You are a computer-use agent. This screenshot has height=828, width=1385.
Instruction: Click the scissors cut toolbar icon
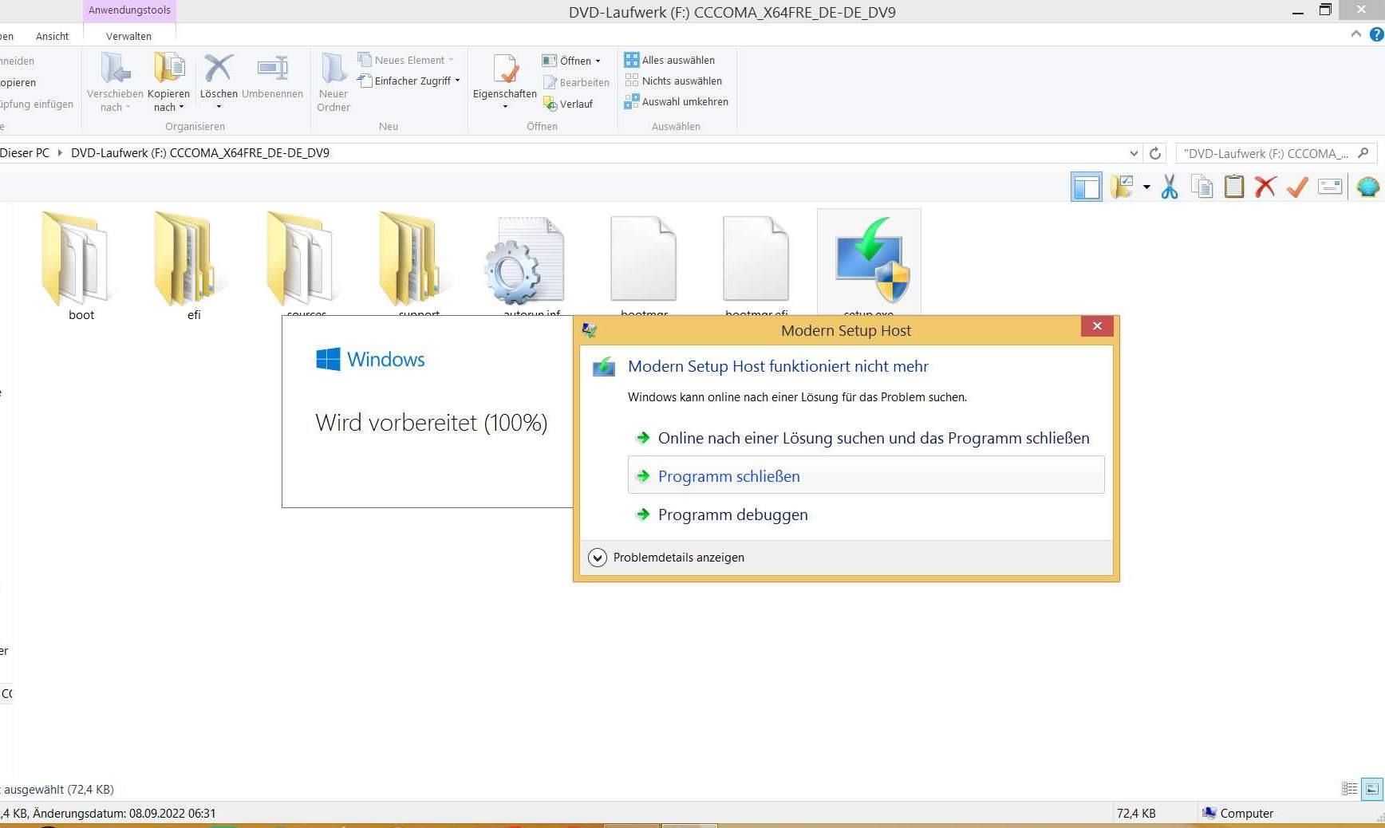(1170, 187)
